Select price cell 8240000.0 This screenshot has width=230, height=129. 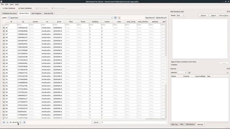pos(59,60)
